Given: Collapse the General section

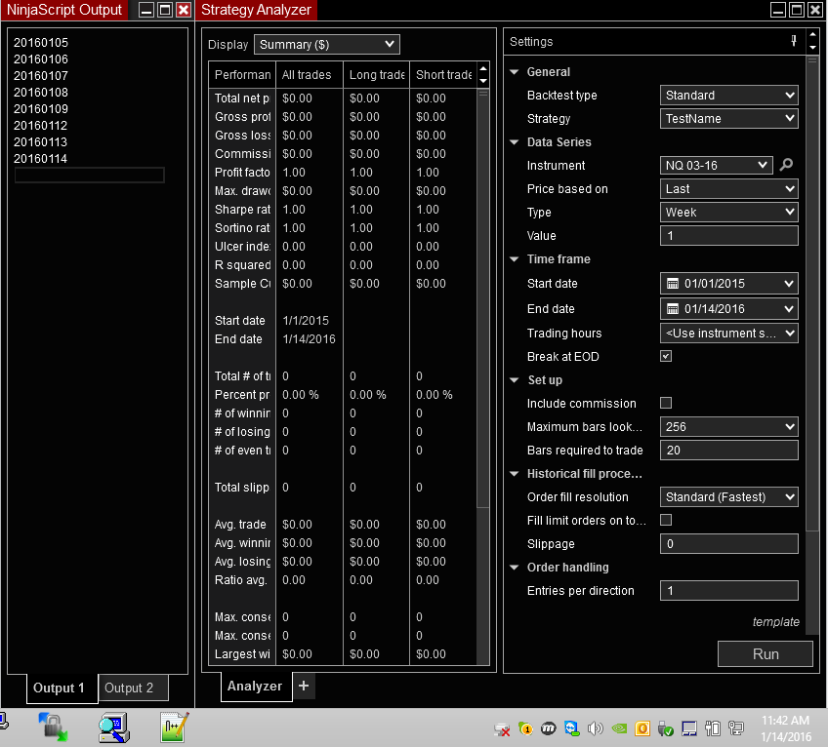Looking at the screenshot, I should tap(515, 72).
